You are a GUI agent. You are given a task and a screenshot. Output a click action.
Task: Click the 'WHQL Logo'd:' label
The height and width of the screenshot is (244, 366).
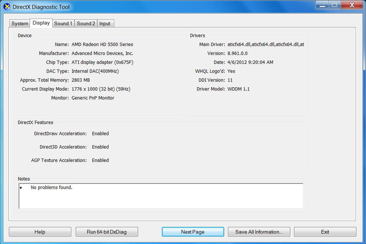pos(210,71)
